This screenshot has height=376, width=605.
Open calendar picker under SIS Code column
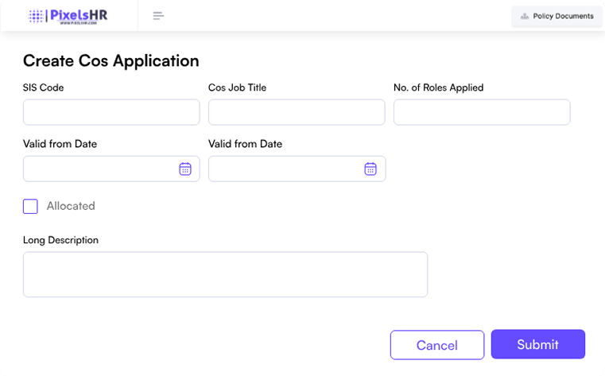(x=185, y=169)
